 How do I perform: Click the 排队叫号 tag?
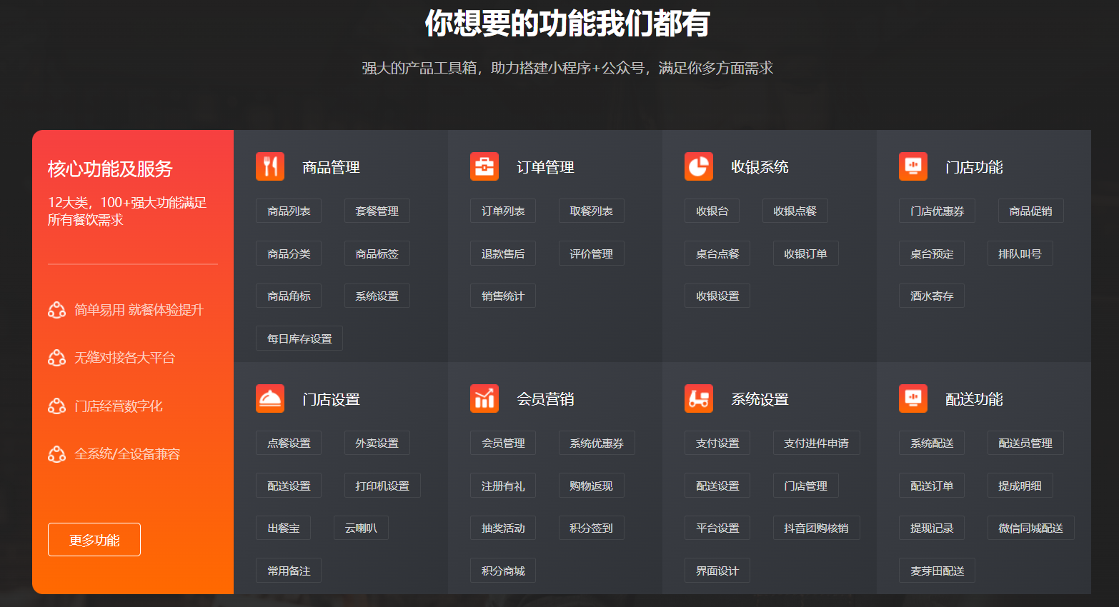pyautogui.click(x=1020, y=254)
